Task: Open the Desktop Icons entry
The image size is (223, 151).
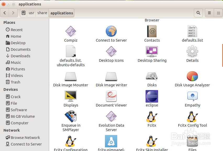Action: (x=111, y=51)
